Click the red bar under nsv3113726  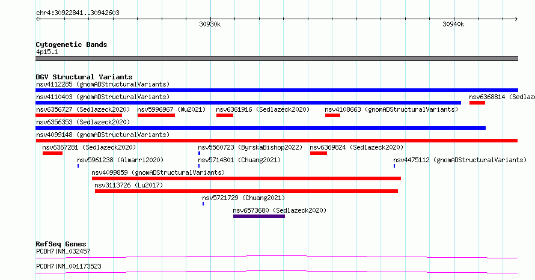pos(246,191)
